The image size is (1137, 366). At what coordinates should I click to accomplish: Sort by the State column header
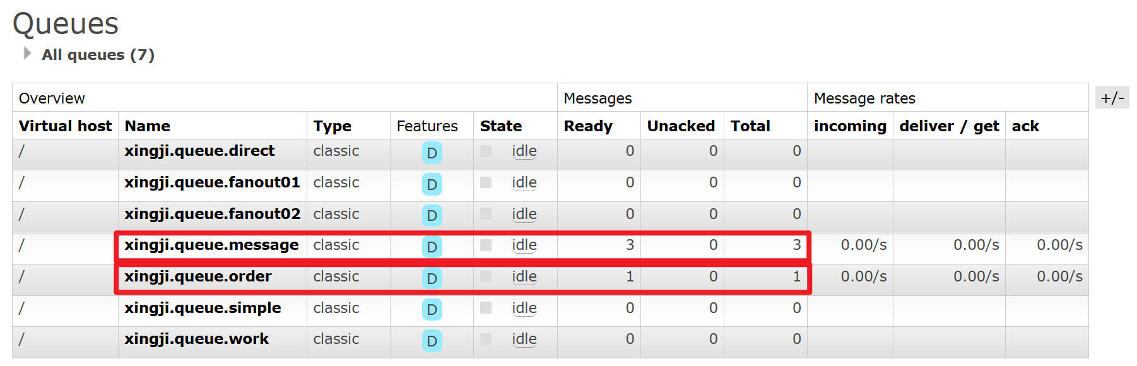(x=501, y=126)
